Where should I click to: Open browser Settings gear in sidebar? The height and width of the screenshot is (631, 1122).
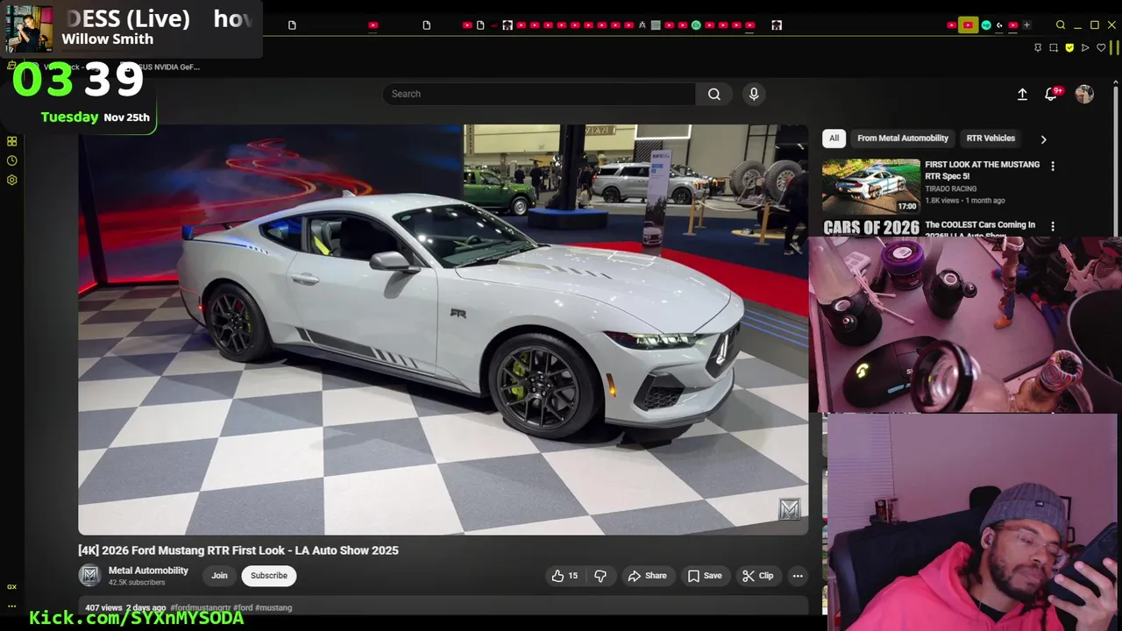(11, 180)
